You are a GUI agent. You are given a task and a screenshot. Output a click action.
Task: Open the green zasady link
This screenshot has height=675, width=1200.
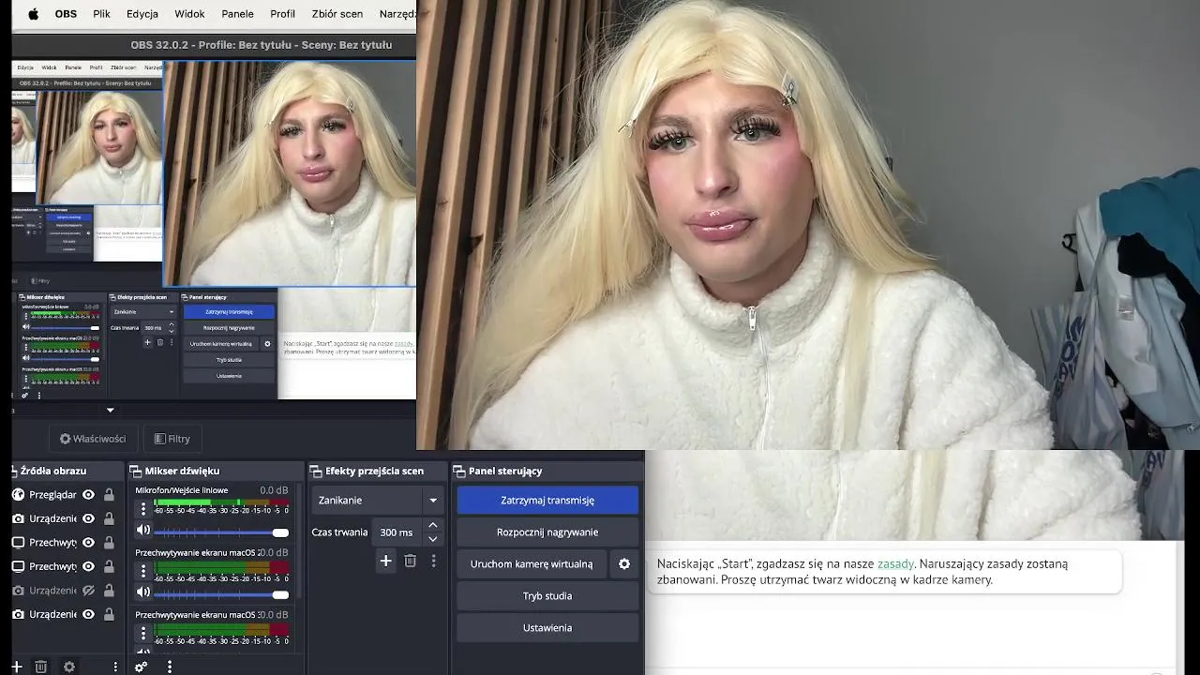pyautogui.click(x=895, y=563)
